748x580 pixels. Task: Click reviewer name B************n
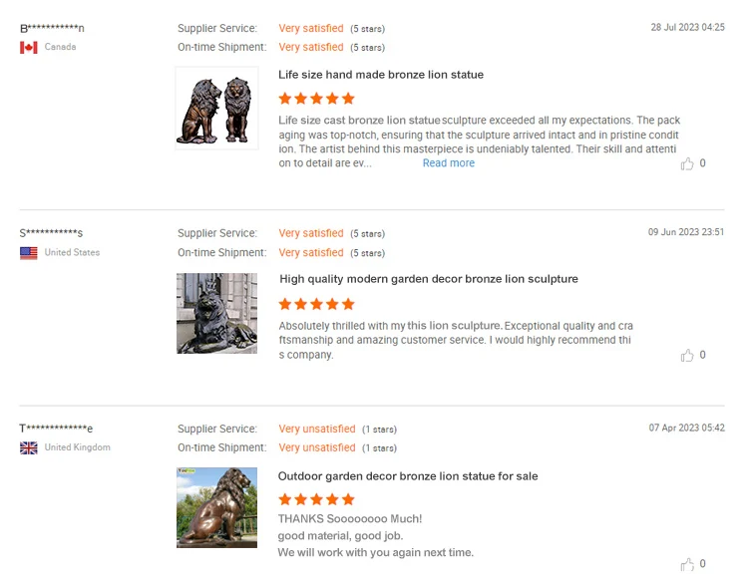[52, 28]
